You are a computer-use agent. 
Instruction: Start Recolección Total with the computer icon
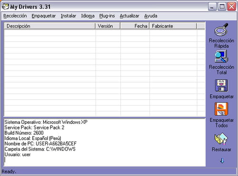tap(221, 56)
